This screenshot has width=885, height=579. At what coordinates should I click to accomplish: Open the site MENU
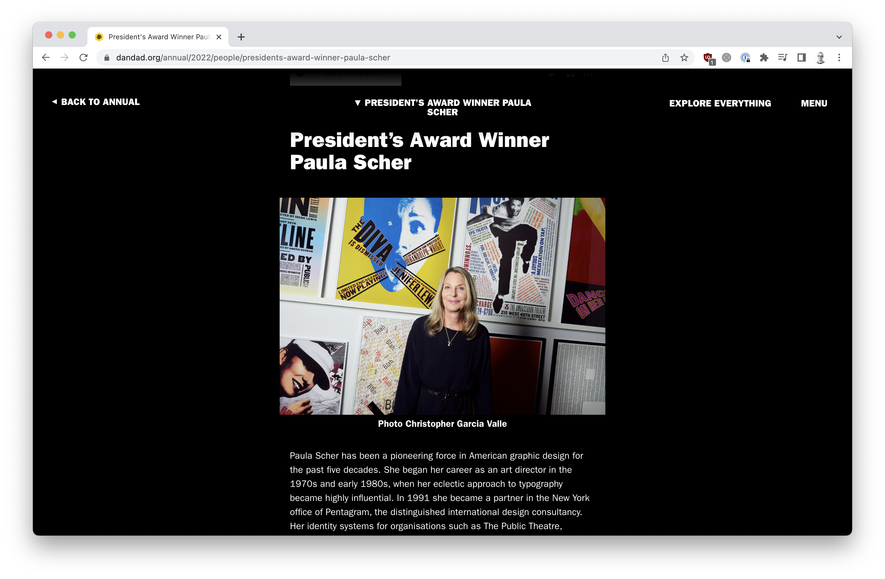coord(814,103)
